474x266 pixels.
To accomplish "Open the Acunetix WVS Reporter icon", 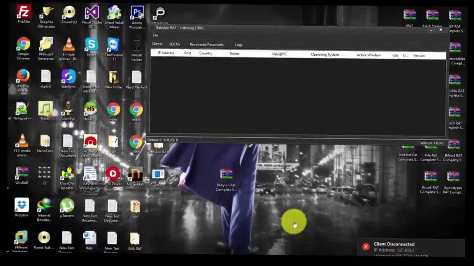I will coord(90,179).
